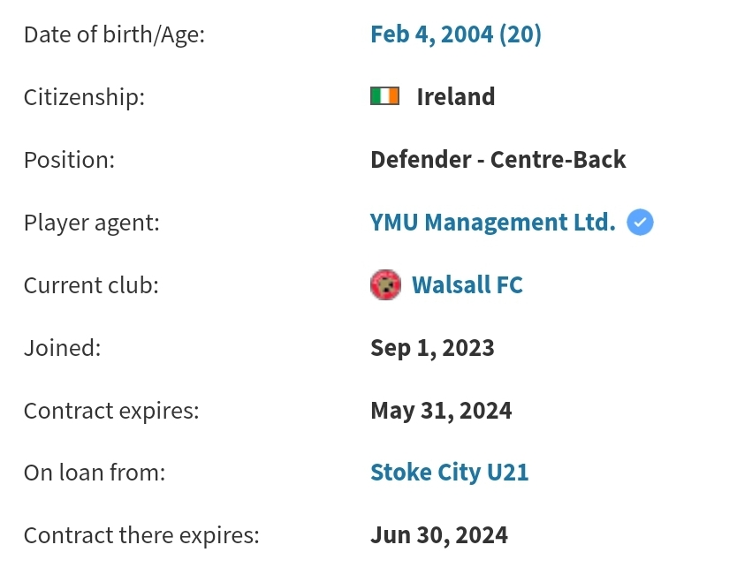Screen dimensions: 737x575
Task: Click the May 31, 2024 contract expiry date
Action: [441, 411]
